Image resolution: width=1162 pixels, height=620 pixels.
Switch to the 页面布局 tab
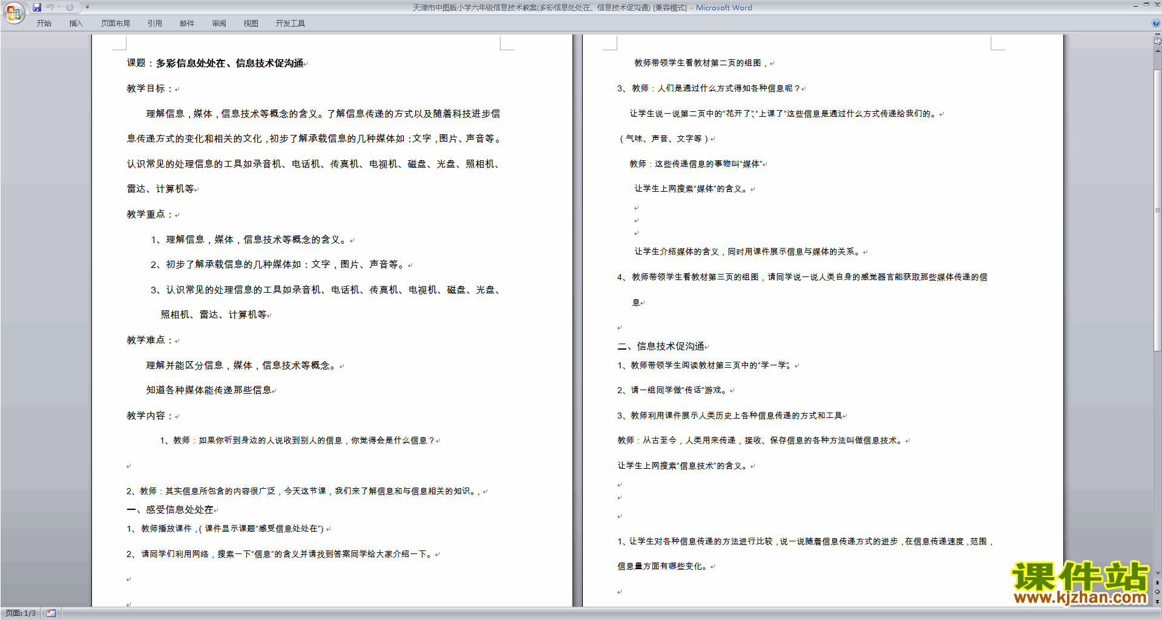[x=116, y=24]
